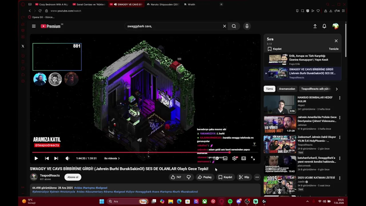Click Klip scissors button
The width and height of the screenshot is (366, 206).
coord(244,177)
